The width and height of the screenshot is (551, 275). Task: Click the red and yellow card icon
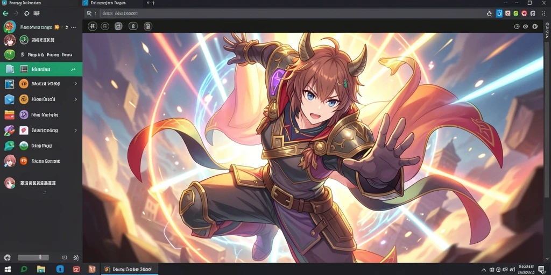9,115
